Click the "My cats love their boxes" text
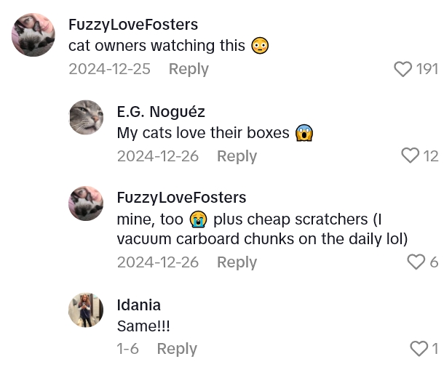 coord(205,134)
